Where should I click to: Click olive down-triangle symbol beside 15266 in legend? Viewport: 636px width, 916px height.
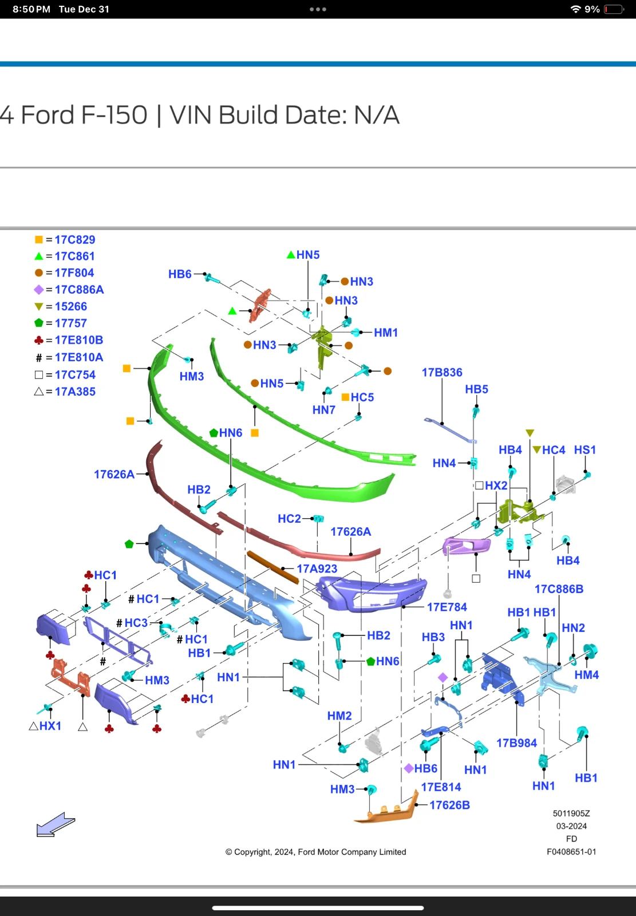[39, 306]
